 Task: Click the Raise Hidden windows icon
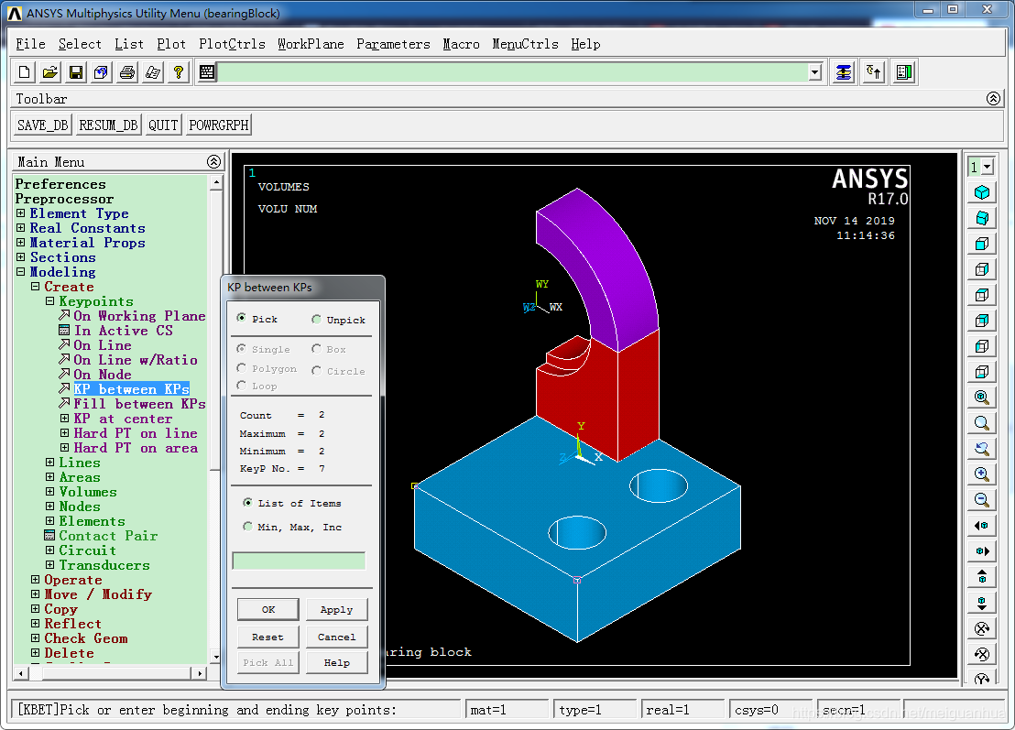tap(844, 72)
